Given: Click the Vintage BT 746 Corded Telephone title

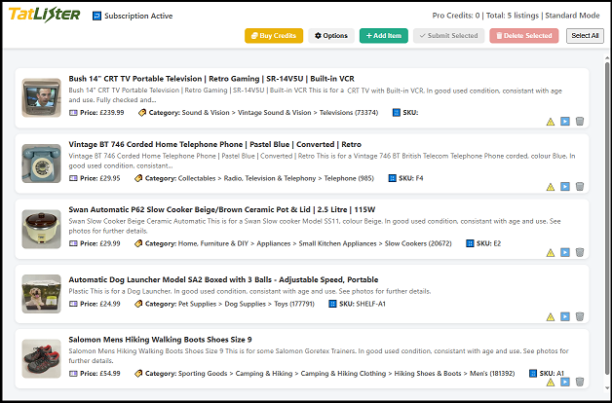Looking at the screenshot, I should tap(215, 144).
